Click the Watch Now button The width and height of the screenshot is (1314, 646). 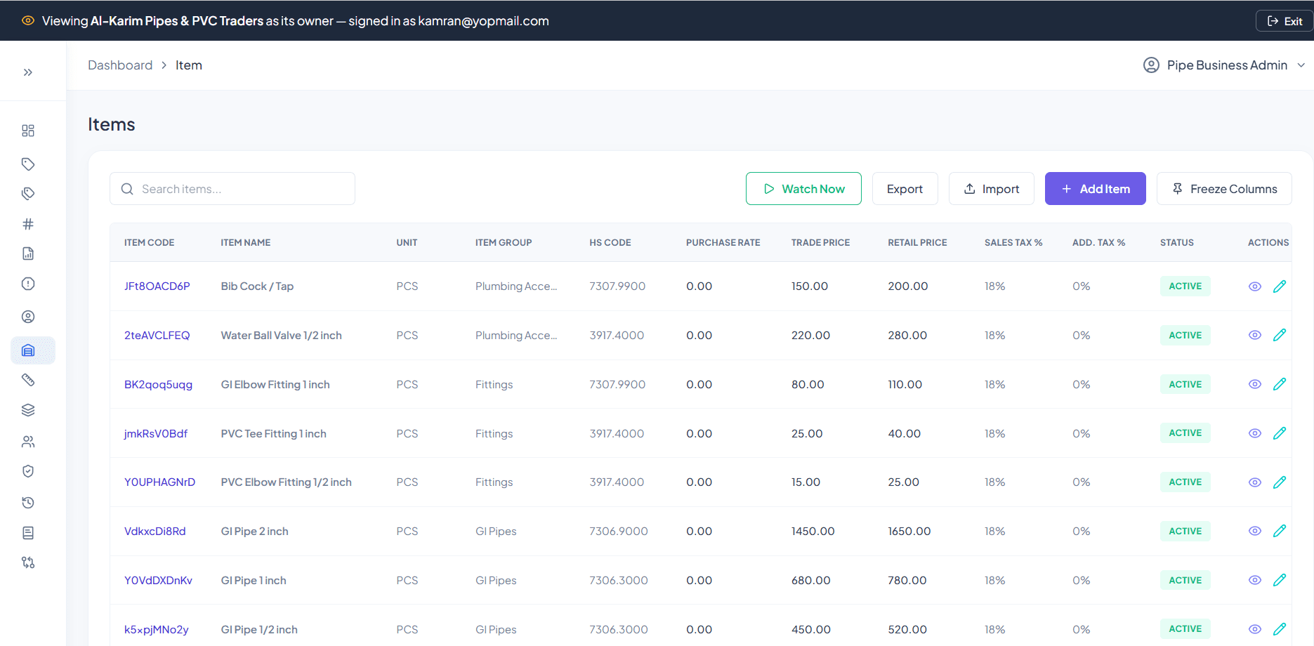click(803, 189)
